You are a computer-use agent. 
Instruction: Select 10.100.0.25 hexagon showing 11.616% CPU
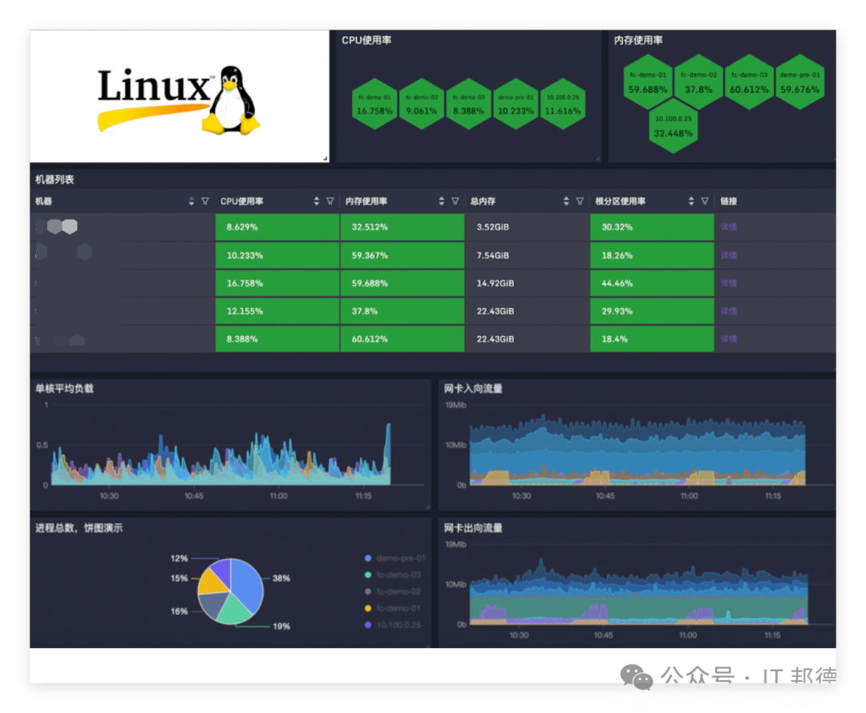[x=563, y=104]
